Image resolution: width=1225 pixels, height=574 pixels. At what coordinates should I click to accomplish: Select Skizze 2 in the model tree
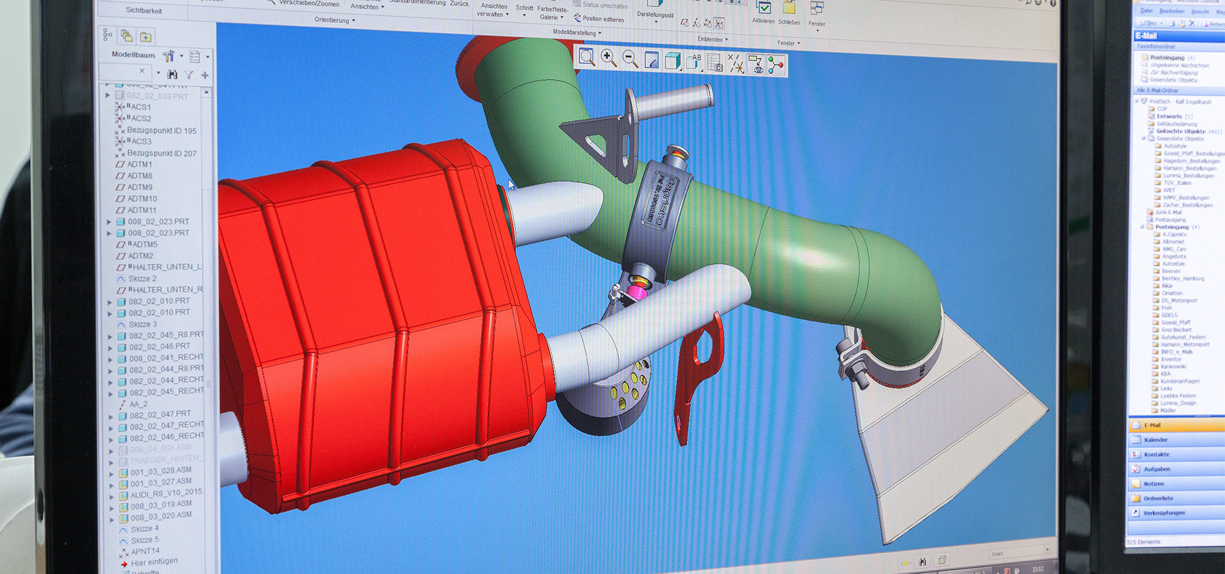[142, 279]
